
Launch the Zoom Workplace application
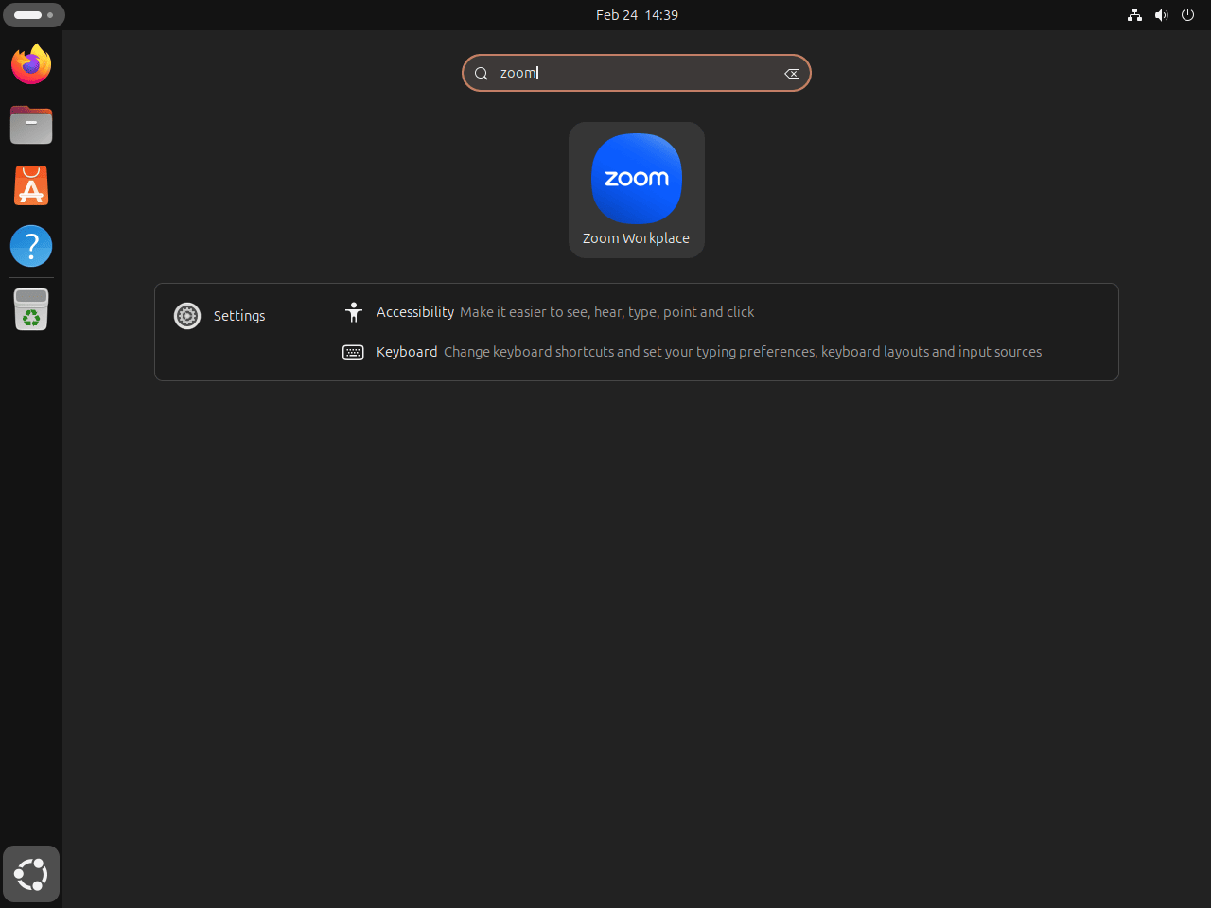(x=636, y=180)
